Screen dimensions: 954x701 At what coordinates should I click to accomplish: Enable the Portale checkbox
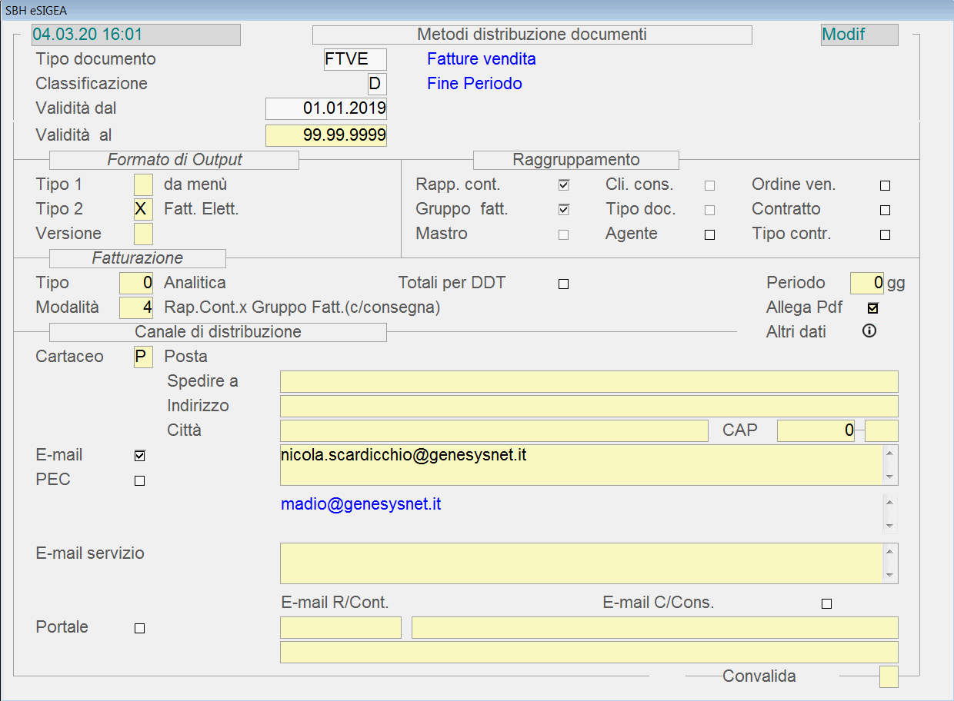coord(139,628)
